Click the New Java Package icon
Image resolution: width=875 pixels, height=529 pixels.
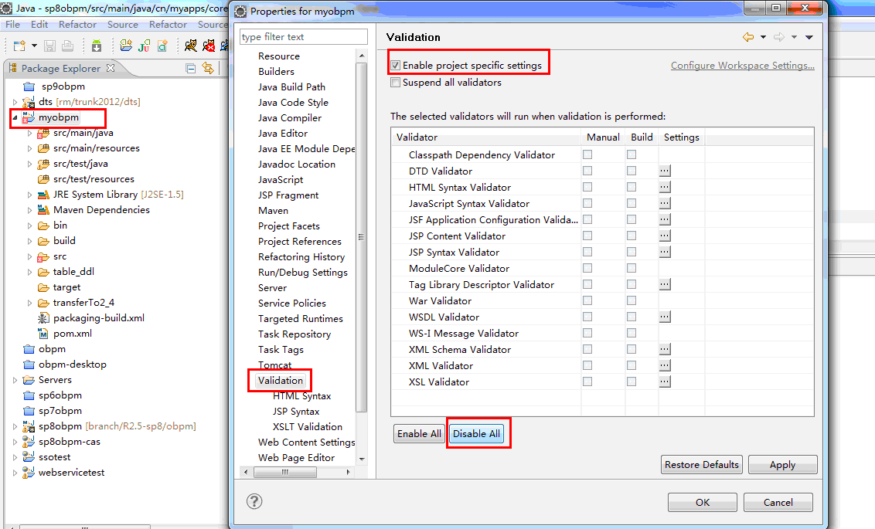[126, 46]
